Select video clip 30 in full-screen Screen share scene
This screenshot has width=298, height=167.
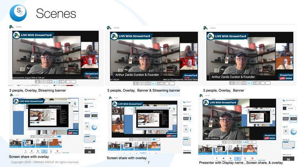coord(90,151)
